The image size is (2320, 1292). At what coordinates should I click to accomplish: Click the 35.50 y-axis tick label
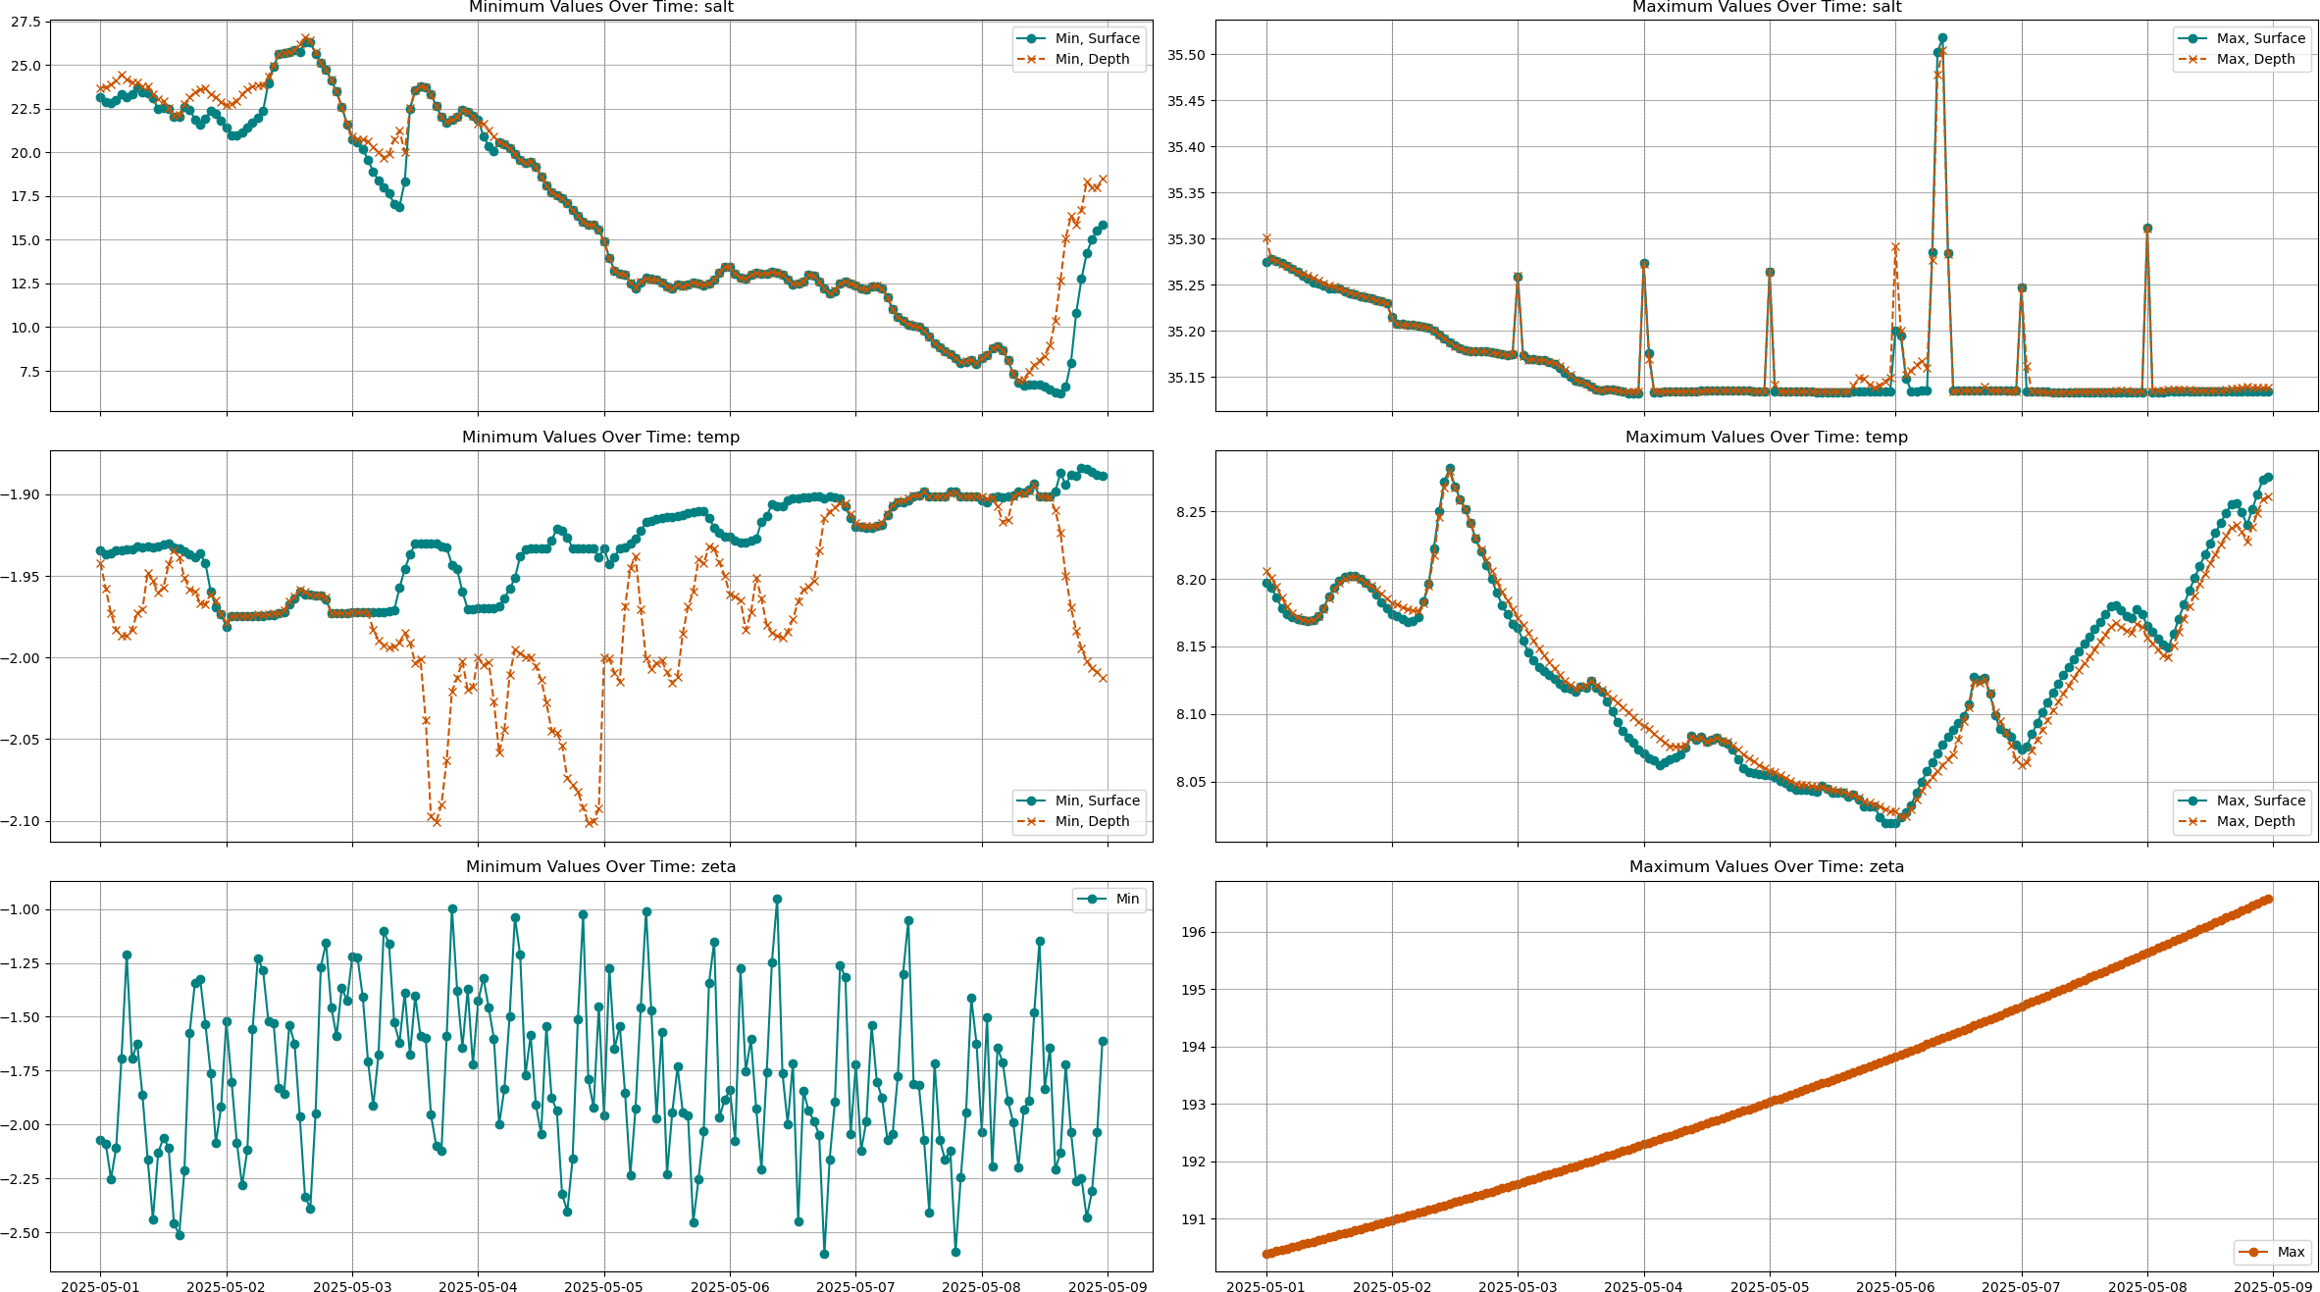[x=1187, y=55]
